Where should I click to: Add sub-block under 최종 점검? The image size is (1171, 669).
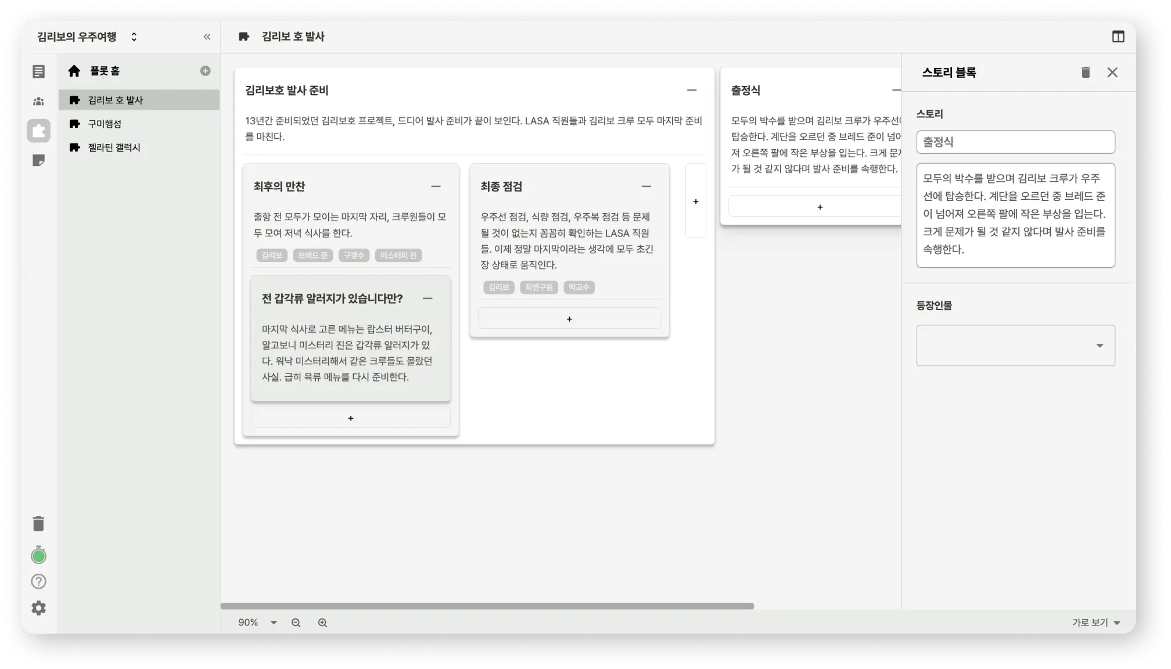pyautogui.click(x=569, y=319)
